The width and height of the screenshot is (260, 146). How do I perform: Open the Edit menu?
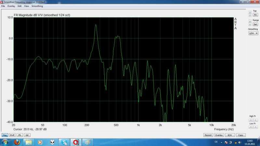tap(19, 6)
